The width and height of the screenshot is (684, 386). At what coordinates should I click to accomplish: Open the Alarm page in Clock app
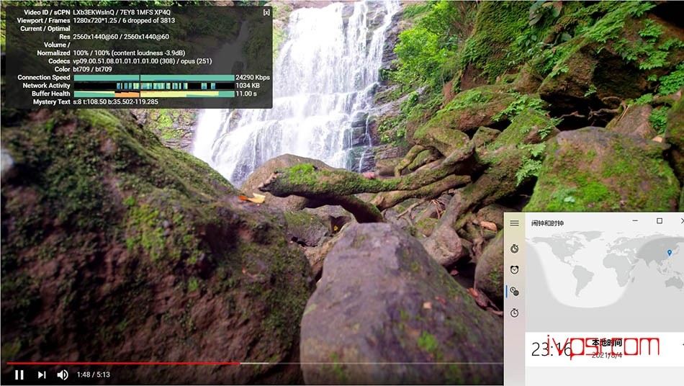point(515,269)
